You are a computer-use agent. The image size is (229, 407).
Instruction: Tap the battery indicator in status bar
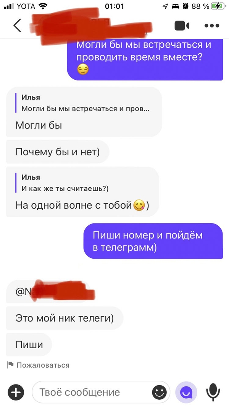click(x=218, y=6)
